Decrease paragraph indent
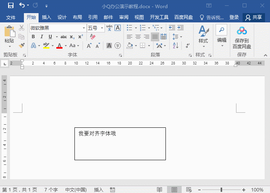Image resolution: width=270 pixels, height=193 pixels. [172, 27]
